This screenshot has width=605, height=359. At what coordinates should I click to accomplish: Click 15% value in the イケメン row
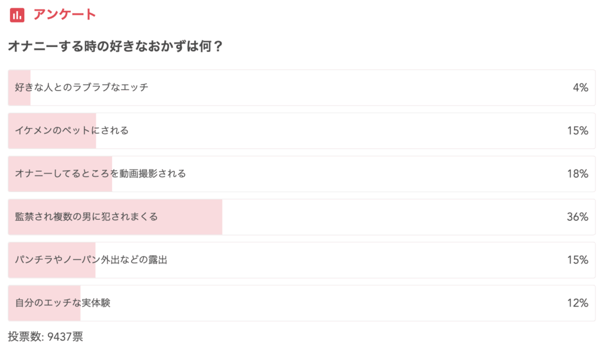coord(577,131)
